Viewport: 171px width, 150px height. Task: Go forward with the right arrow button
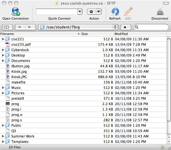tap(30, 27)
